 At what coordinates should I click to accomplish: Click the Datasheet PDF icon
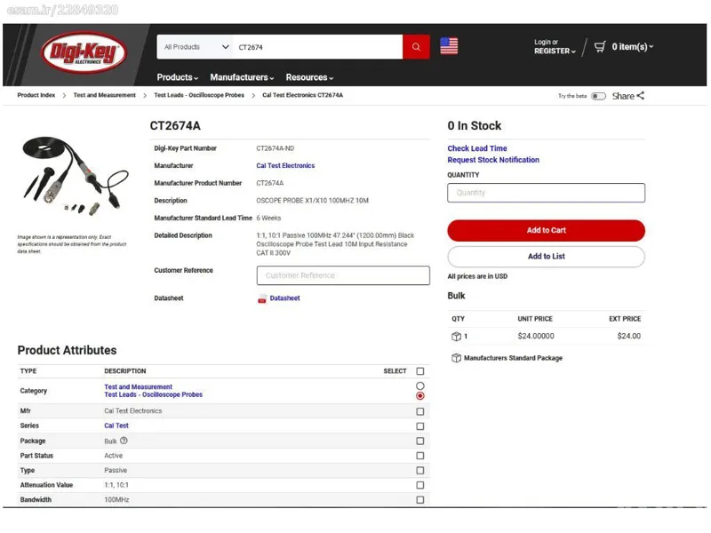click(262, 298)
